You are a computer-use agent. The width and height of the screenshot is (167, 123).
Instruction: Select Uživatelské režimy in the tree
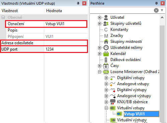click(x=127, y=48)
